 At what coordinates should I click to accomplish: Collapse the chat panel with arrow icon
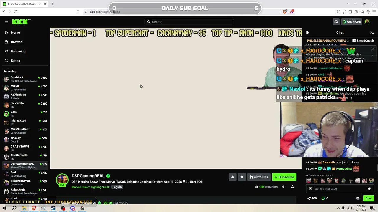pos(308,32)
